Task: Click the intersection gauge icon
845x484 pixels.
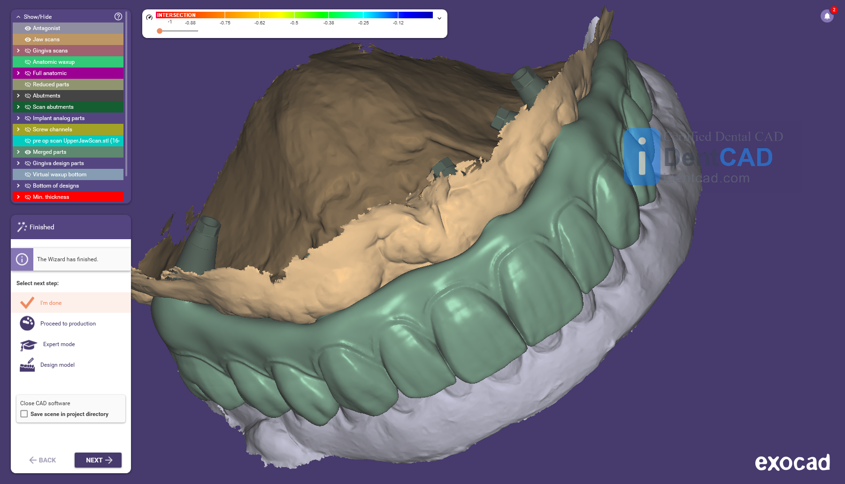Action: (x=149, y=17)
